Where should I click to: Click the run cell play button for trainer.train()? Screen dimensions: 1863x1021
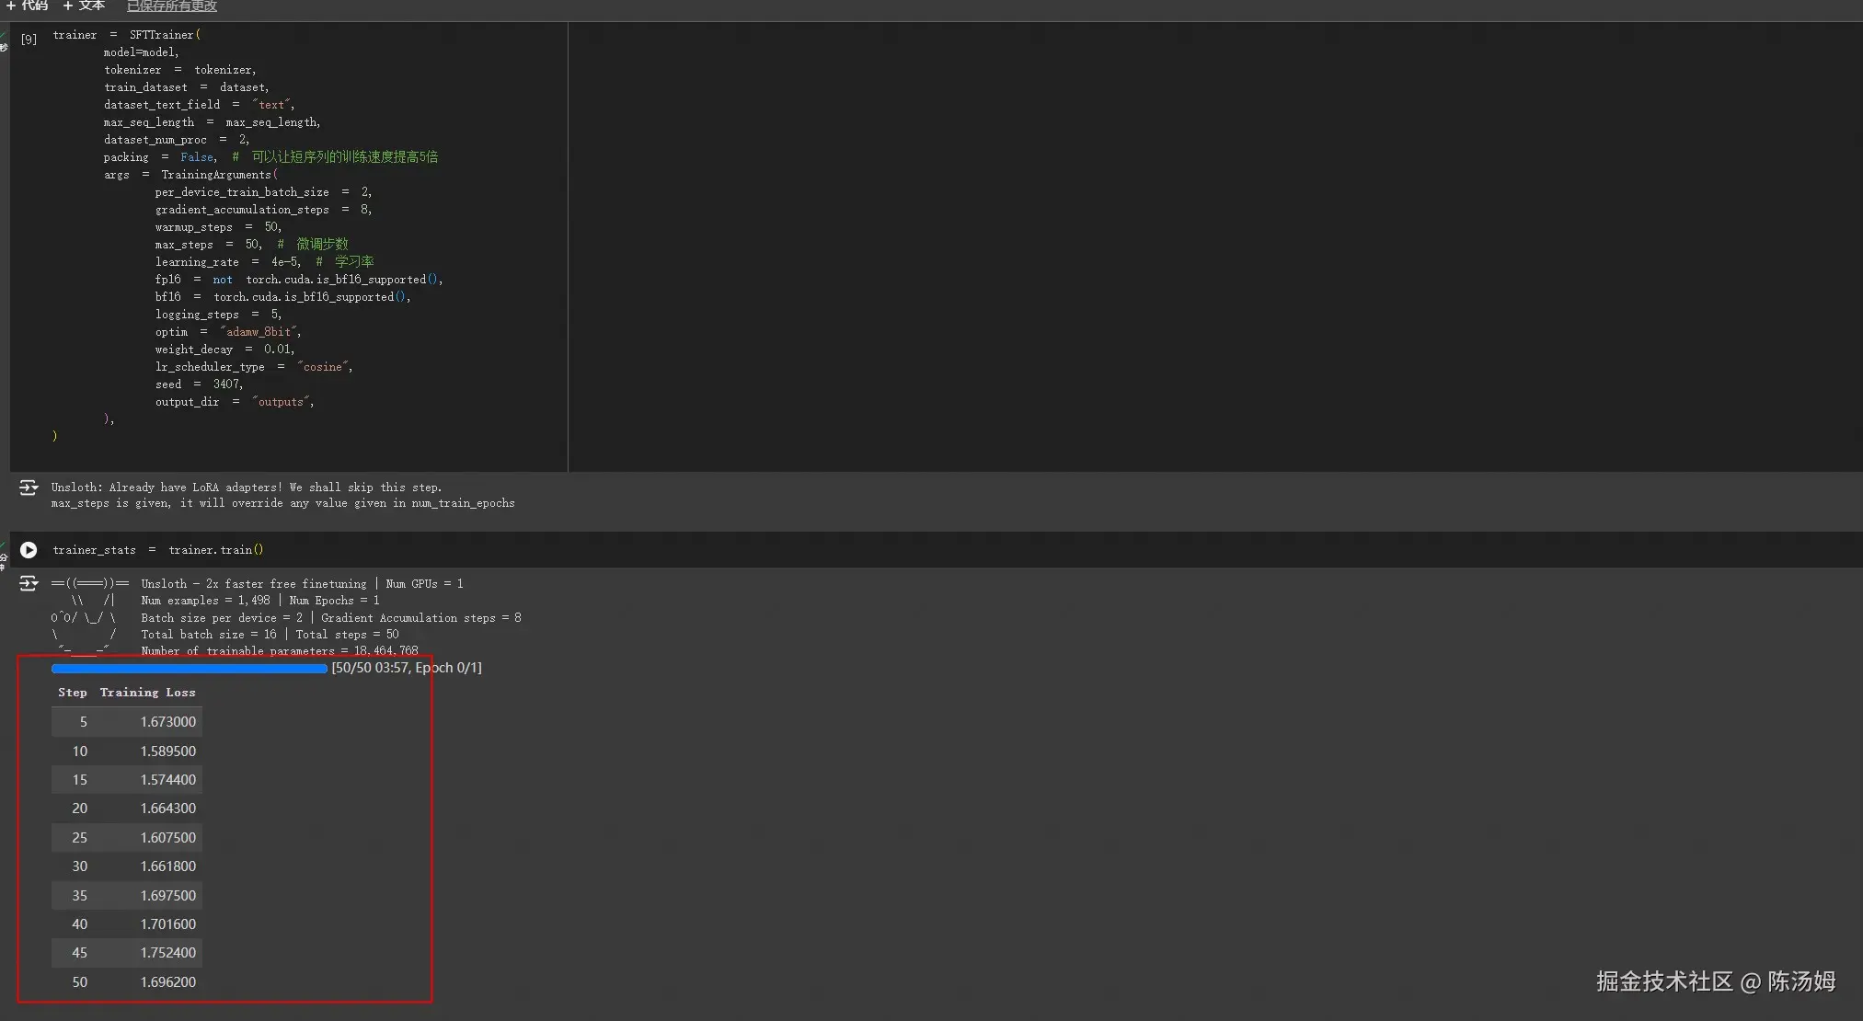point(29,550)
